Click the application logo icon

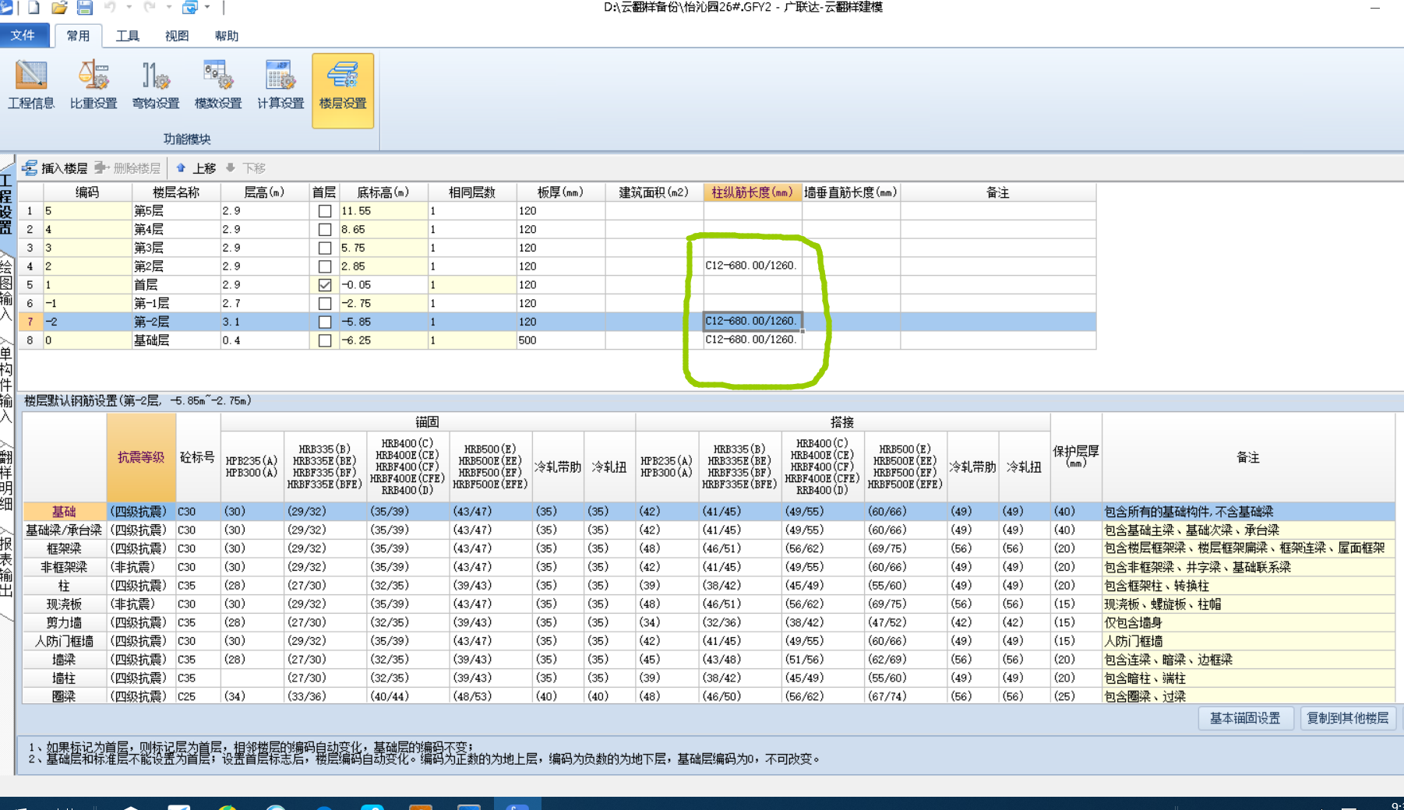point(5,8)
